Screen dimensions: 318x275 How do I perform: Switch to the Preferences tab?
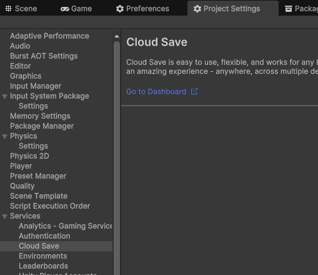[142, 9]
